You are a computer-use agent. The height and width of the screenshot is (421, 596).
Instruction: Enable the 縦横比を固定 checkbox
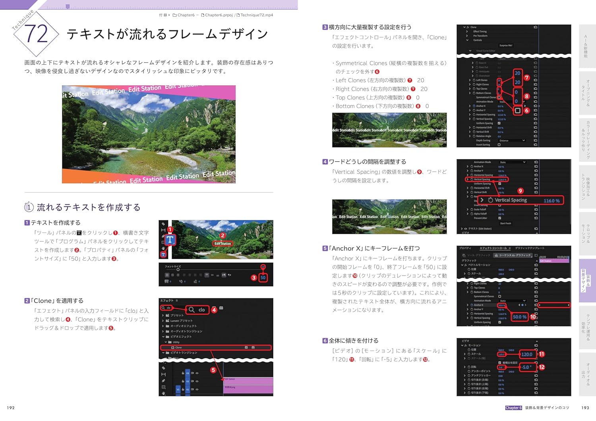coord(499,363)
